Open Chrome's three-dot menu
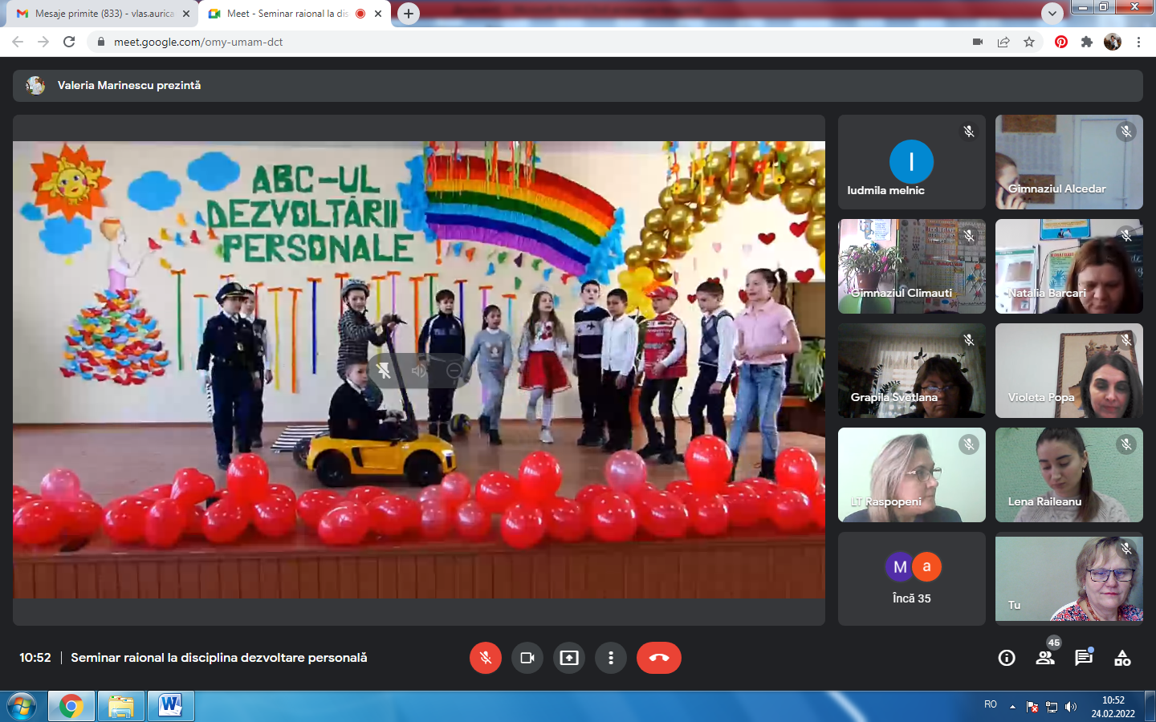This screenshot has height=722, width=1156. [x=1138, y=42]
